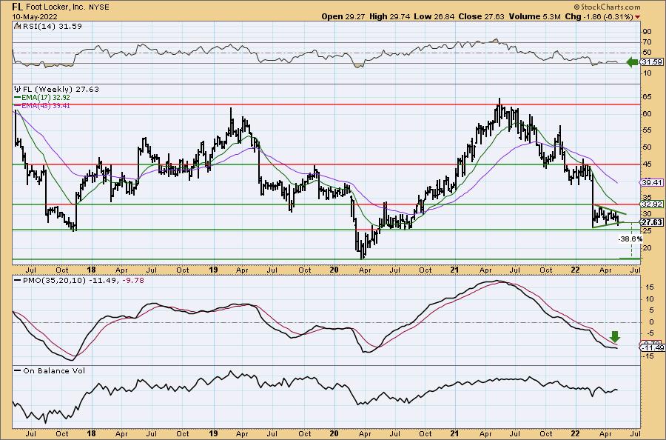Click the price bar icon beside FL (Weekly)

18,89
